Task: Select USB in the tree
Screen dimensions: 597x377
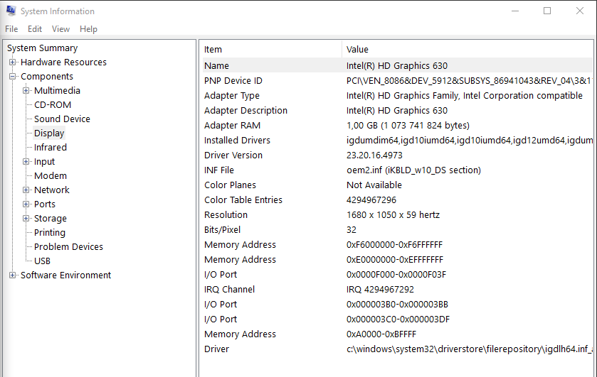Action: (x=42, y=261)
